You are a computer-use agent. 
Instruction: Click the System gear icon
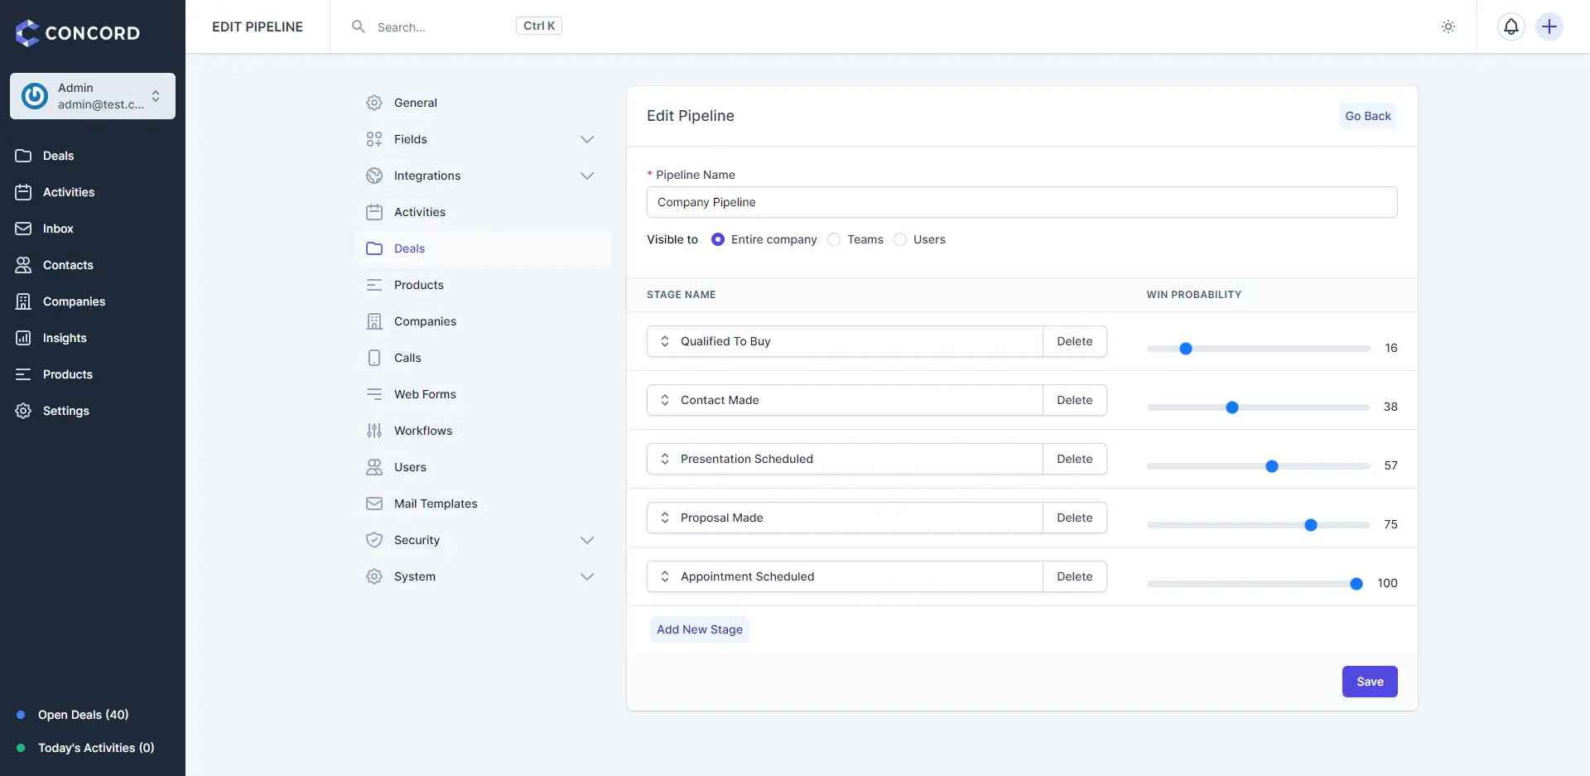(x=374, y=576)
